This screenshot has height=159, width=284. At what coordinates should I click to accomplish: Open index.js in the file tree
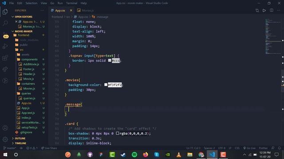tap(26, 118)
